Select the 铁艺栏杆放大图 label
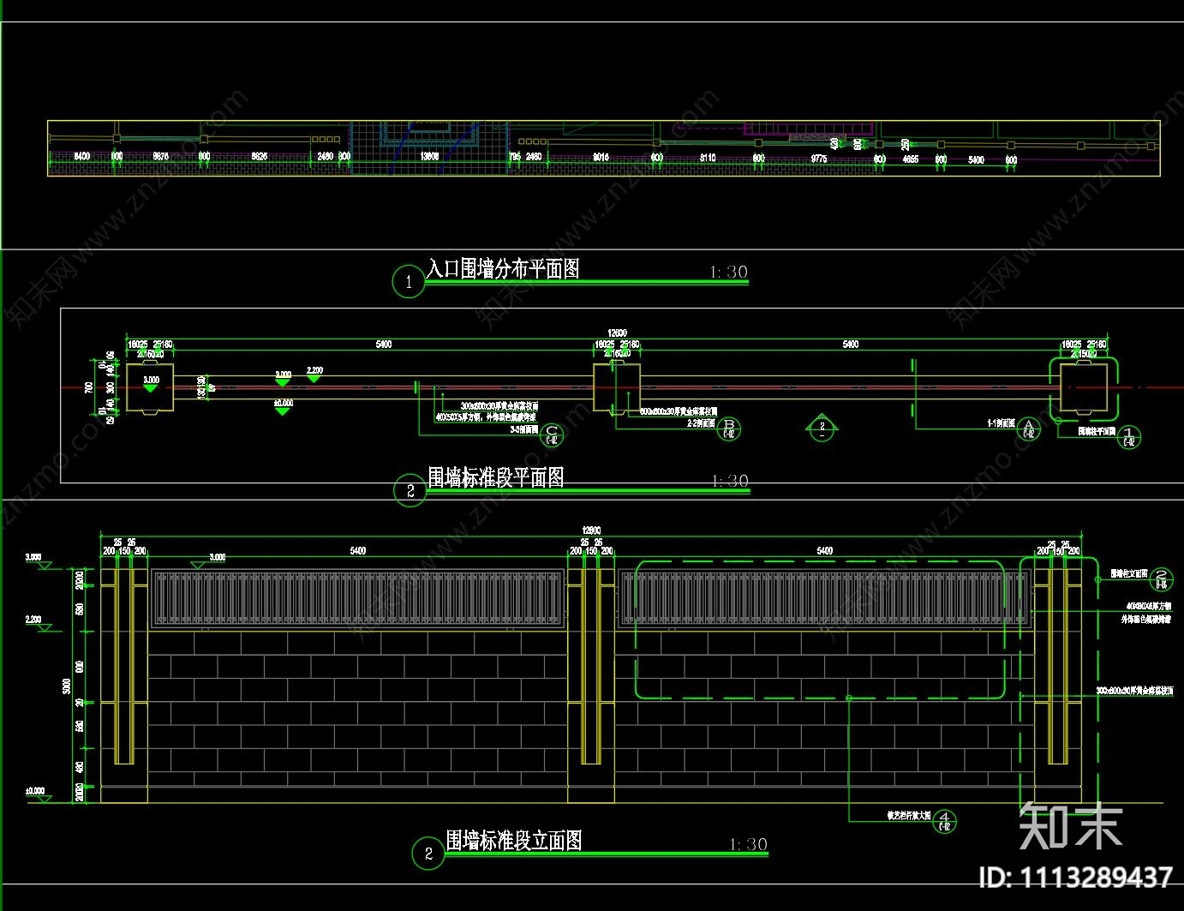1184x911 pixels. point(908,816)
